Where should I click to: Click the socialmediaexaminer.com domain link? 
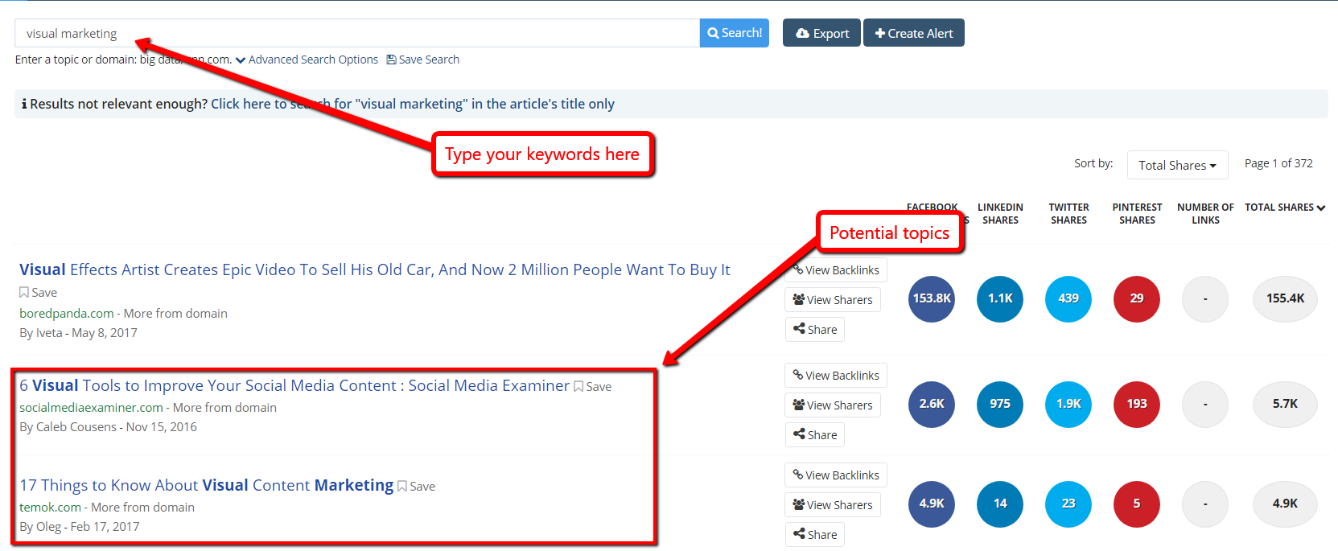click(91, 408)
